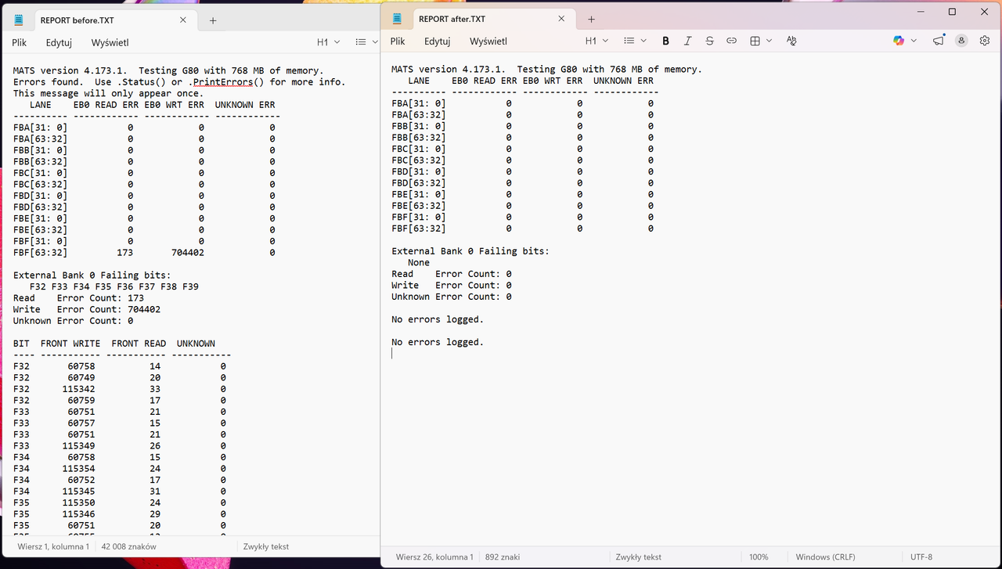This screenshot has width=1002, height=569.
Task: Expand the Copilot dropdown arrow
Action: coord(914,41)
